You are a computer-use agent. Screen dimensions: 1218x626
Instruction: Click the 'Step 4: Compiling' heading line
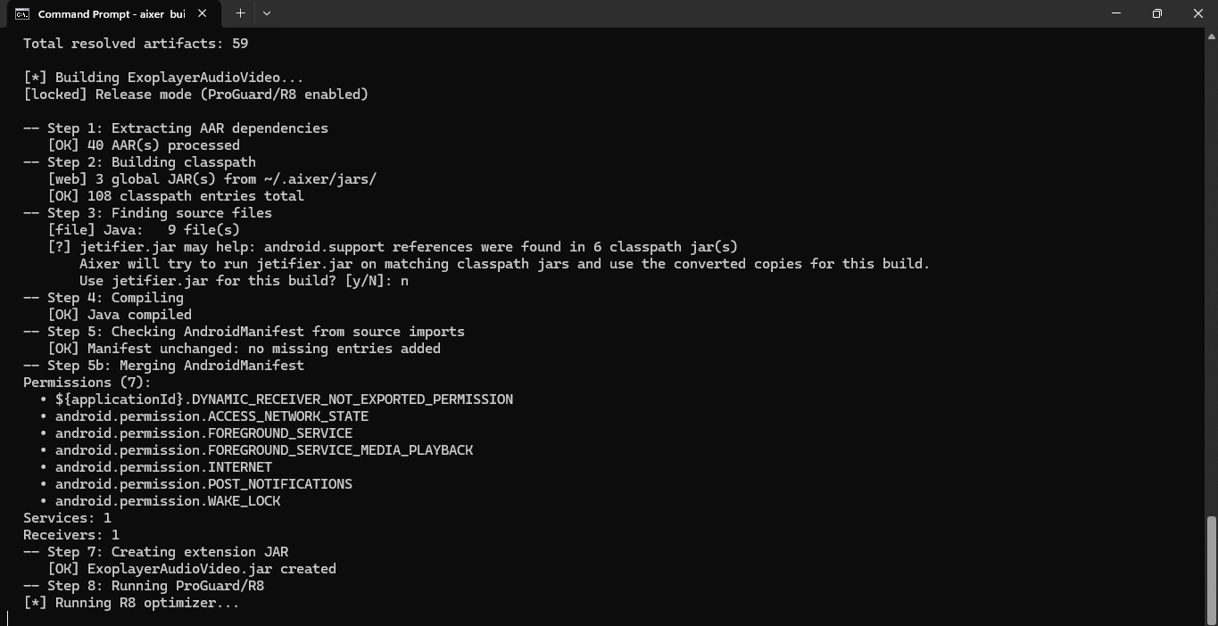pyautogui.click(x=104, y=298)
